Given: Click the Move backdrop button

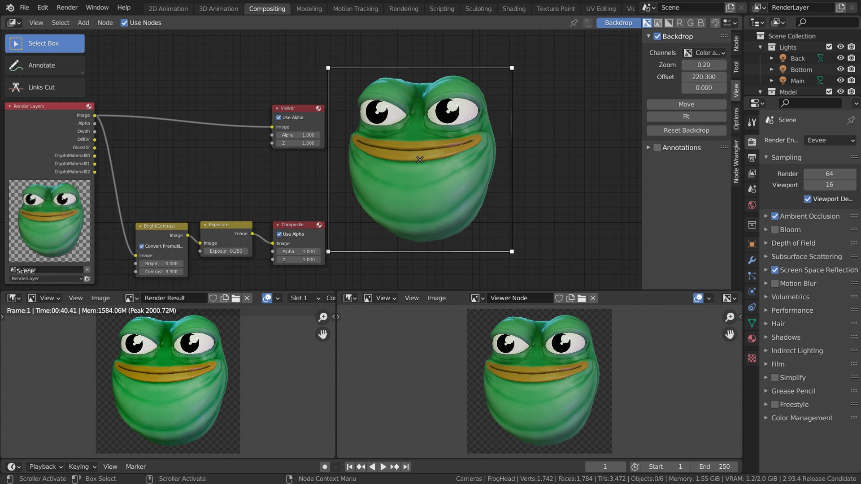Looking at the screenshot, I should pyautogui.click(x=686, y=104).
